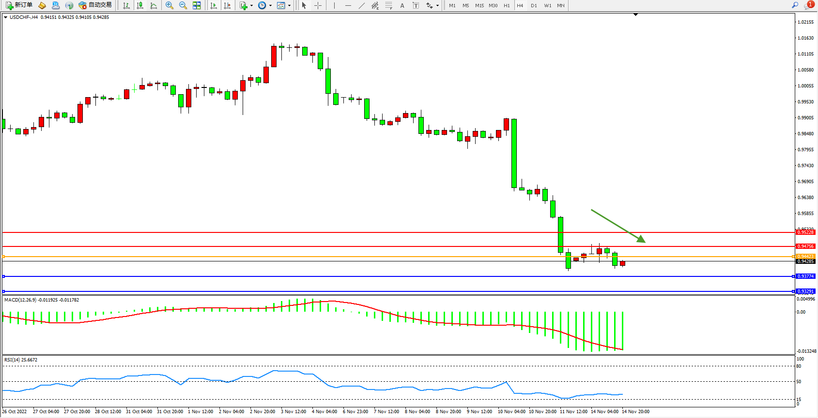Open the notification chat bubble
Viewport: 818px width, 418px height.
(x=808, y=5)
